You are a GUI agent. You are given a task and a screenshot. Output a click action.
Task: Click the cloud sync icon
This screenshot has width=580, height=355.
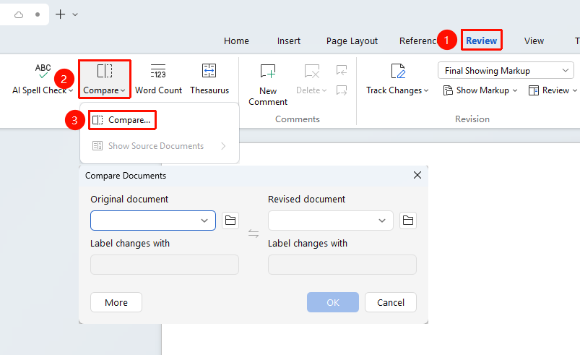click(x=19, y=14)
